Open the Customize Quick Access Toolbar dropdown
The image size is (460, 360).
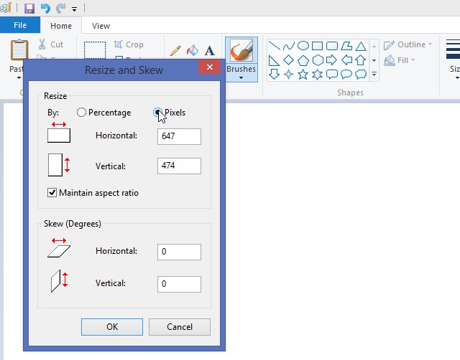click(75, 9)
